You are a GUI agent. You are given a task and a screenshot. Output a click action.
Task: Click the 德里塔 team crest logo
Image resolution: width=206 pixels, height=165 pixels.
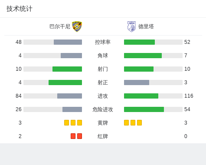click(131, 26)
